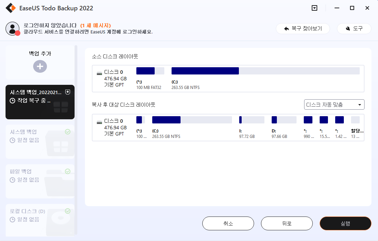Click the green check on 로컬 디스크 (D) card
Screen dimensions: 378x241
[x=68, y=211]
